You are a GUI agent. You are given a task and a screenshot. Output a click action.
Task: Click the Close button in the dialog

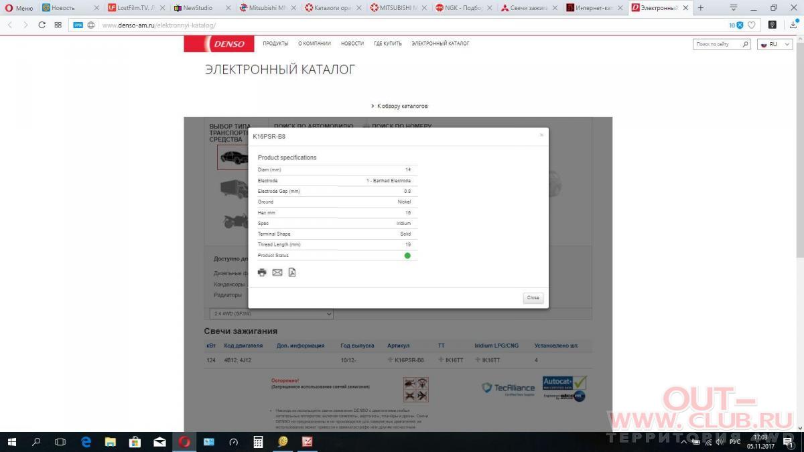pyautogui.click(x=533, y=298)
